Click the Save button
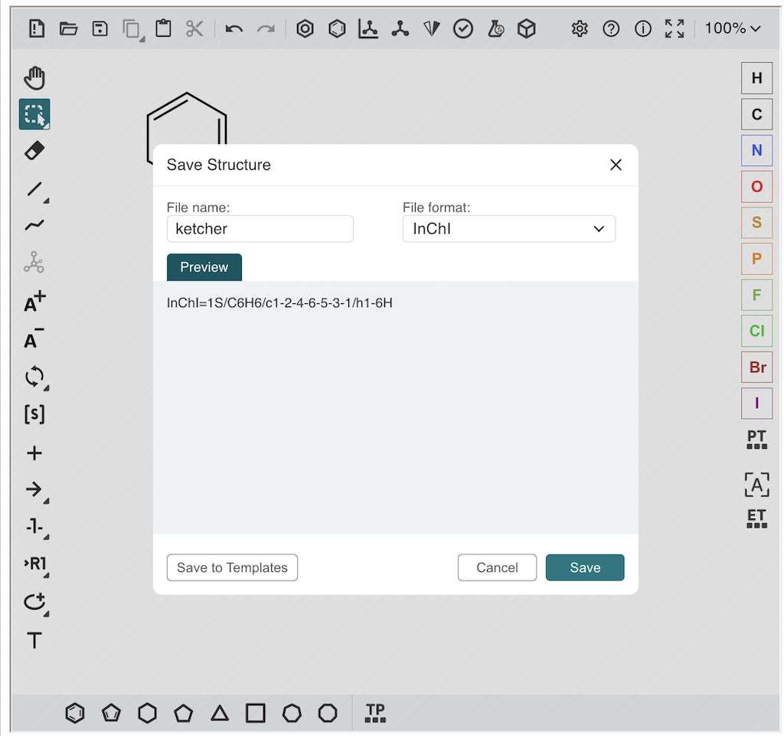784x736 pixels. [x=585, y=568]
